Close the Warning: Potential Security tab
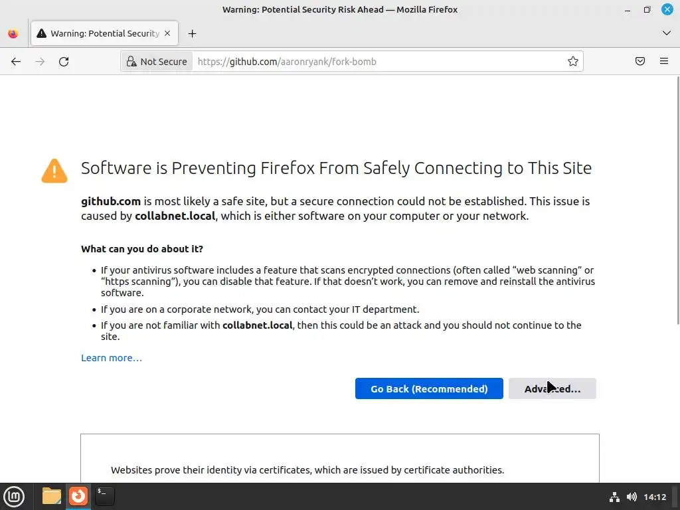 pyautogui.click(x=167, y=33)
